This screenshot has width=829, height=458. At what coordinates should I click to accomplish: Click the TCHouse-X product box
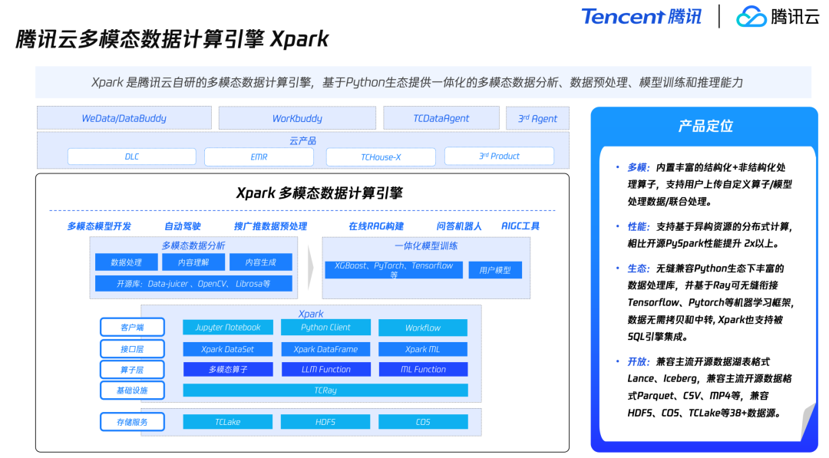(x=381, y=157)
